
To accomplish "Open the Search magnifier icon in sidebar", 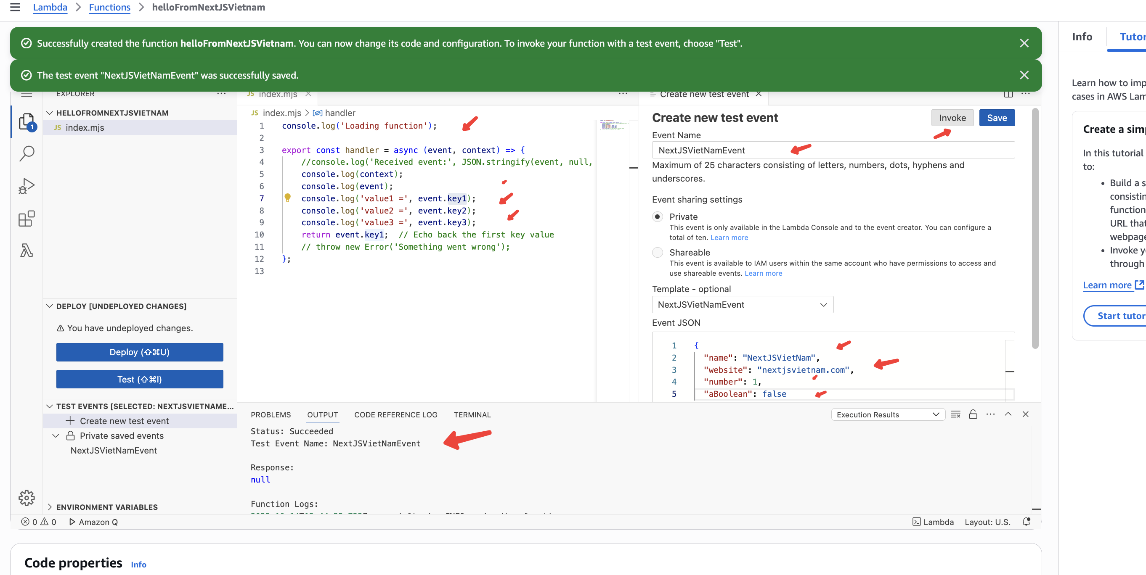I will [x=26, y=154].
